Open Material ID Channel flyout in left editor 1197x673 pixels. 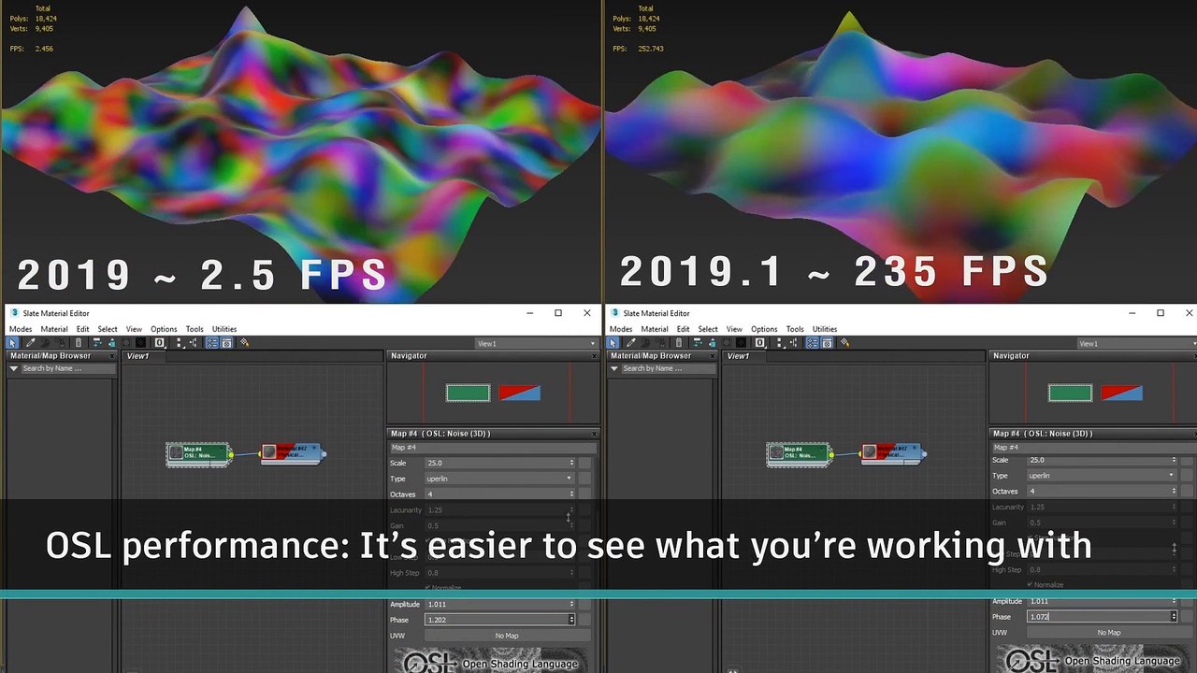click(x=160, y=343)
